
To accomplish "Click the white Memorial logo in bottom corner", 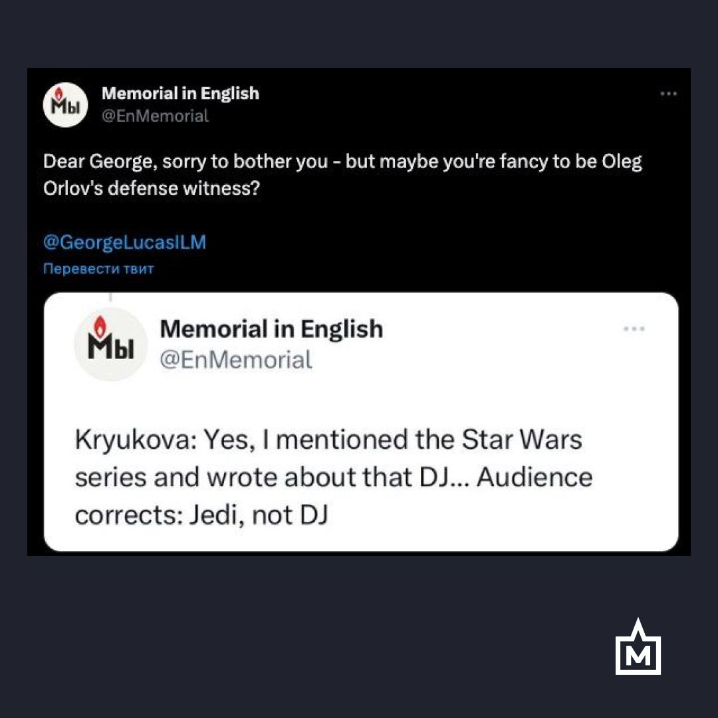I will coord(638,648).
